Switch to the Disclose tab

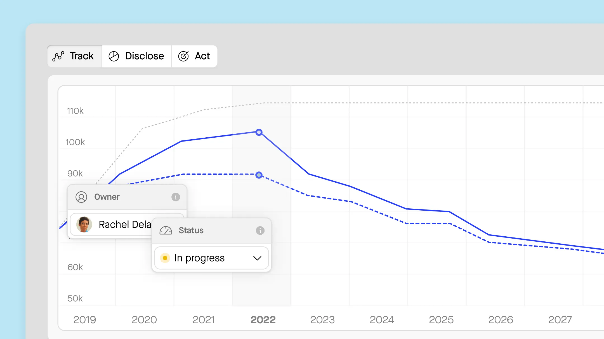tap(137, 56)
